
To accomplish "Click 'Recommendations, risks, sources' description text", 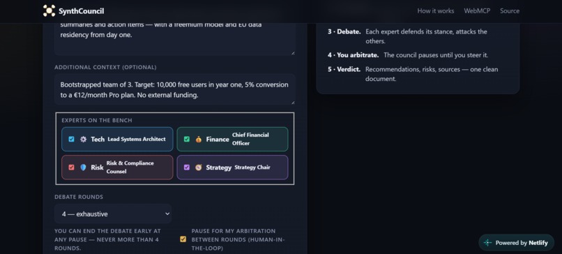I will click(x=432, y=74).
